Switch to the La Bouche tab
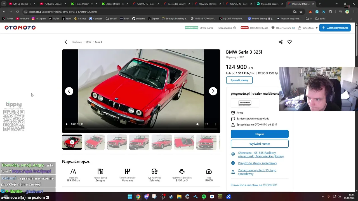The image size is (358, 201). point(22,4)
